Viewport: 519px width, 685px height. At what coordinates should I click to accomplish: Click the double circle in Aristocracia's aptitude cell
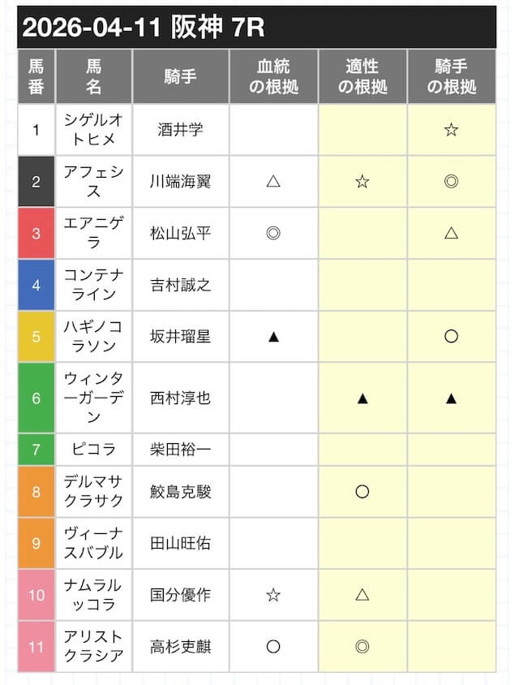pyautogui.click(x=362, y=647)
